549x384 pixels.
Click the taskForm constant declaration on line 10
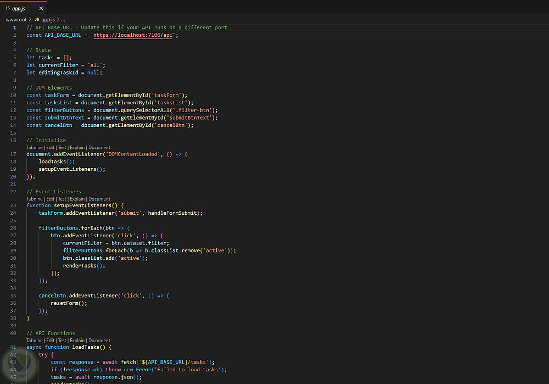click(57, 95)
